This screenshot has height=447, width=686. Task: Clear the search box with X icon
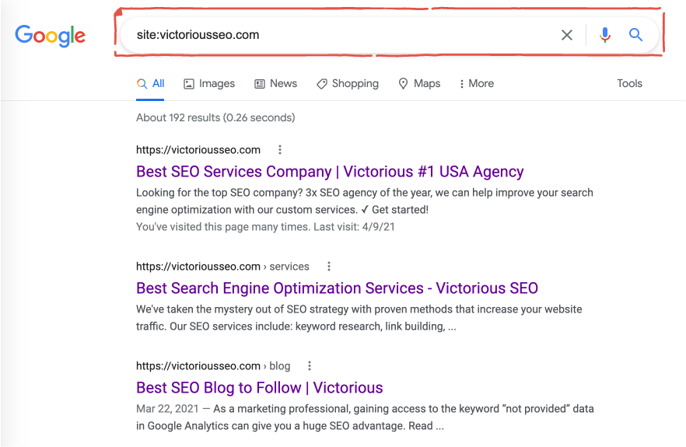click(567, 35)
